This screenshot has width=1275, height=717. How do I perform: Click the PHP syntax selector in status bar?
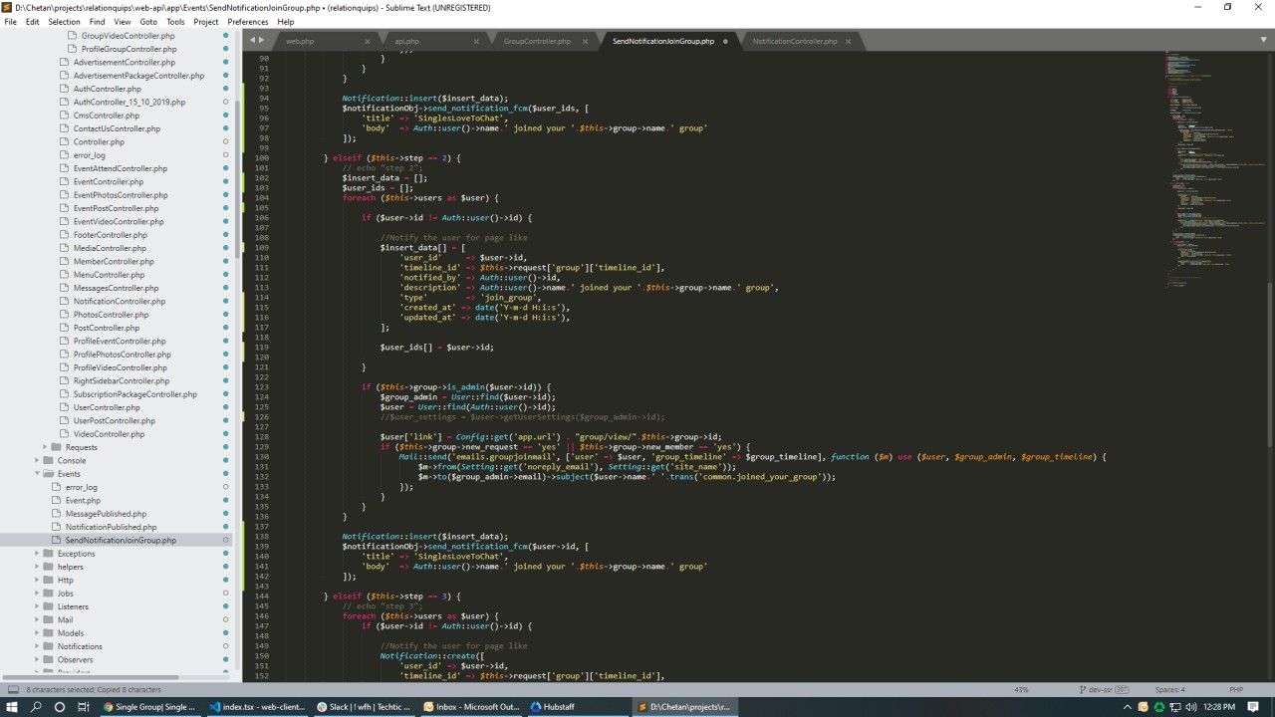[x=1235, y=689]
